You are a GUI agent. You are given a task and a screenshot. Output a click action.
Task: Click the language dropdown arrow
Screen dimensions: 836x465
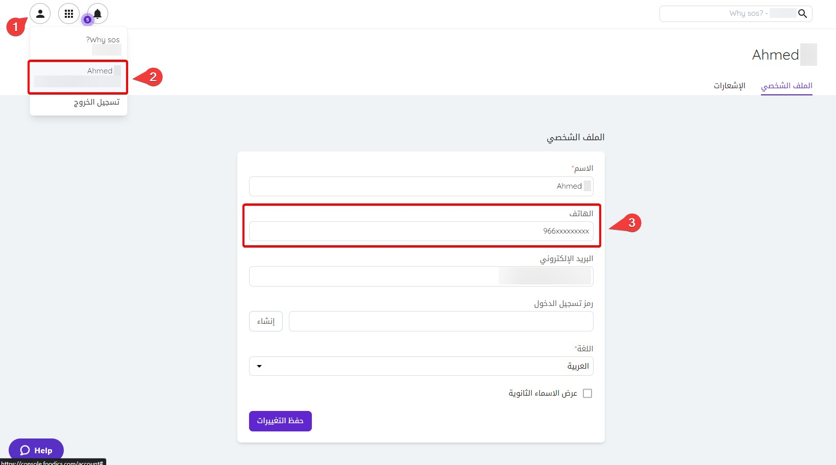pos(259,366)
